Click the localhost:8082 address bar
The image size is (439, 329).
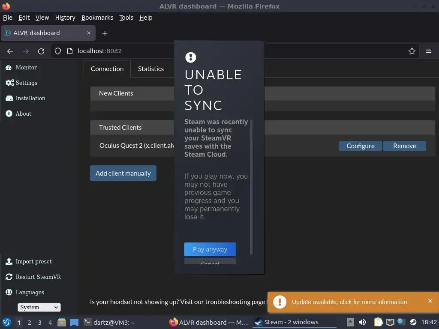pyautogui.click(x=99, y=51)
